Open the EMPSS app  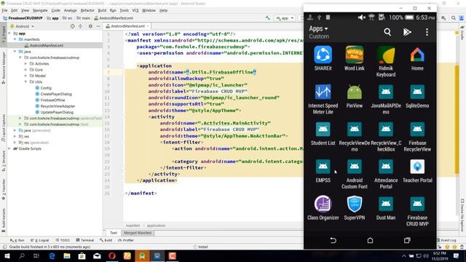coord(323,167)
